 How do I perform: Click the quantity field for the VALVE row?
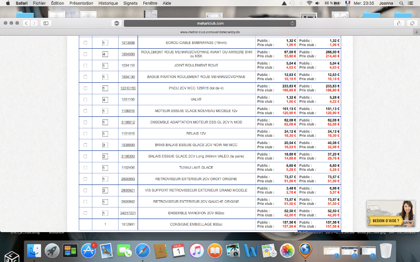(x=105, y=100)
